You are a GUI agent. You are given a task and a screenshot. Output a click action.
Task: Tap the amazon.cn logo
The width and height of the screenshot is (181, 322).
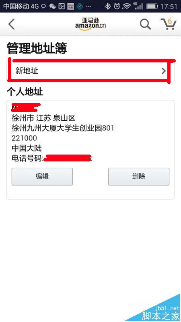click(90, 24)
